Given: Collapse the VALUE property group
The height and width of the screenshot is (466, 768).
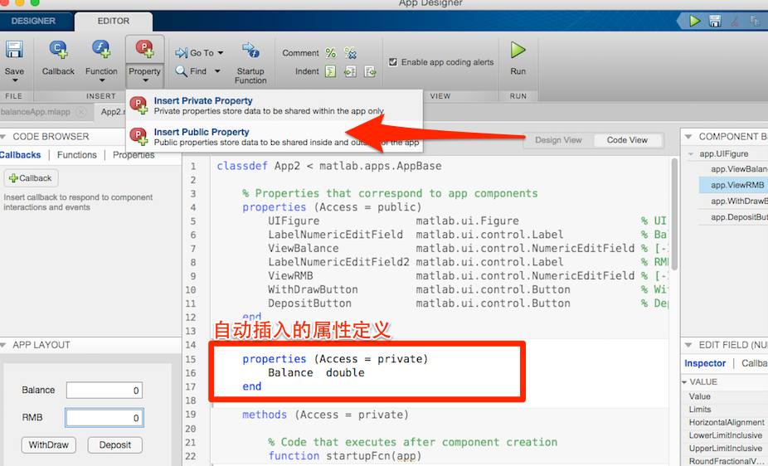Looking at the screenshot, I should [684, 381].
